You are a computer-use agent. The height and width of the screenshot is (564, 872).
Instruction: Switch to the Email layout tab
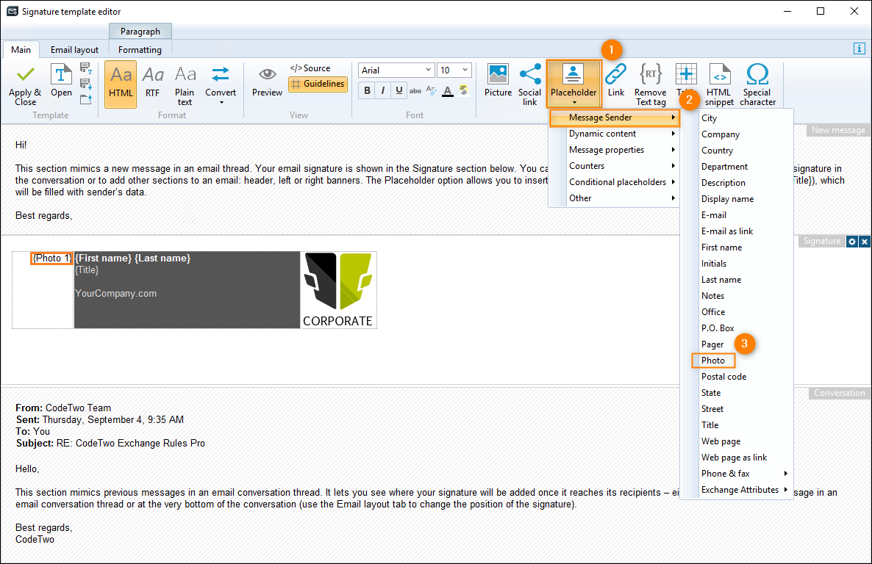74,49
